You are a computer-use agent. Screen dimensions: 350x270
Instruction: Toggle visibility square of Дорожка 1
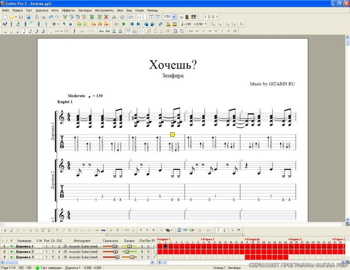pos(11,246)
